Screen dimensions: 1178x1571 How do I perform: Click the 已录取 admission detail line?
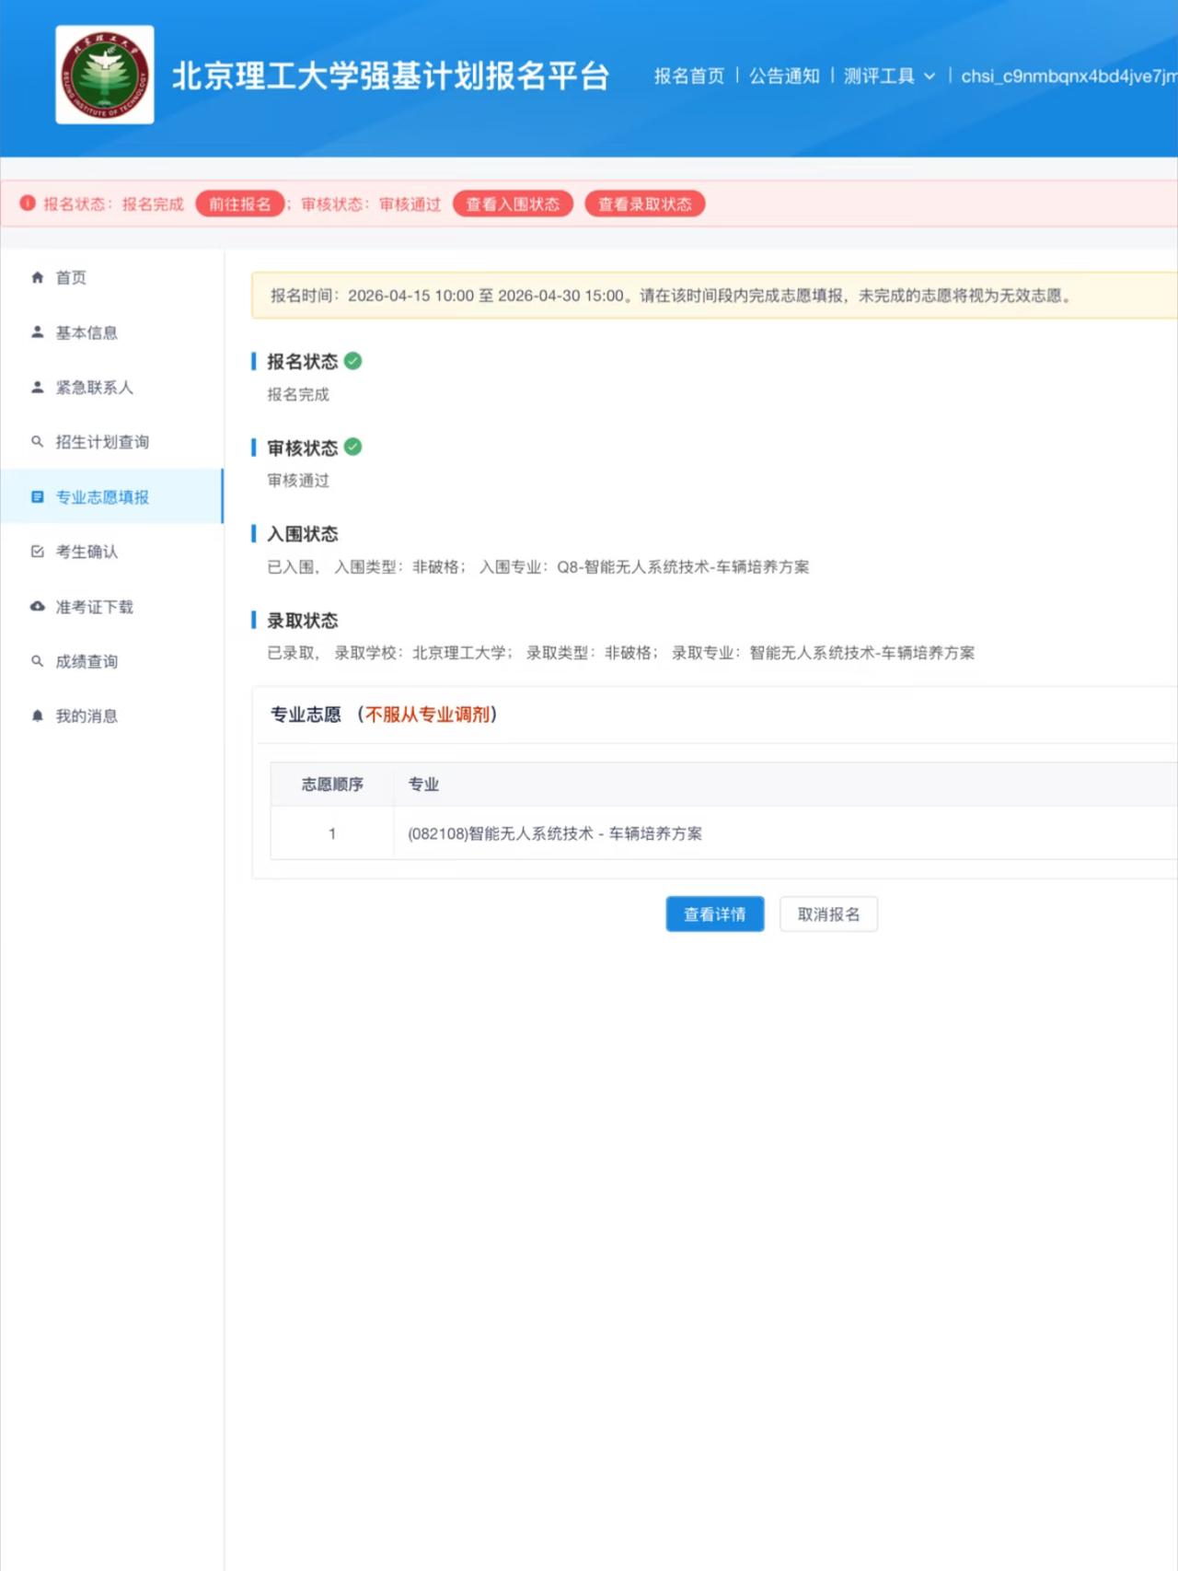click(621, 653)
